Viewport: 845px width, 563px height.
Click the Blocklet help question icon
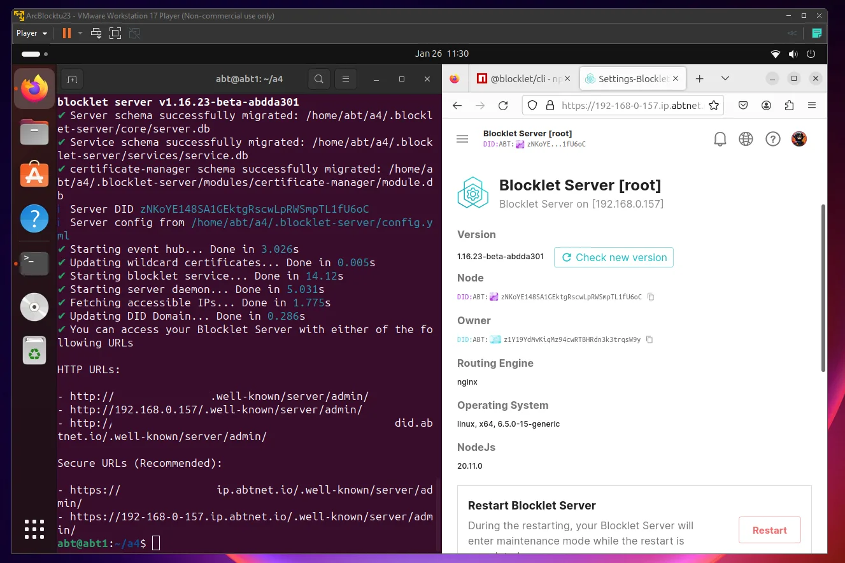772,139
